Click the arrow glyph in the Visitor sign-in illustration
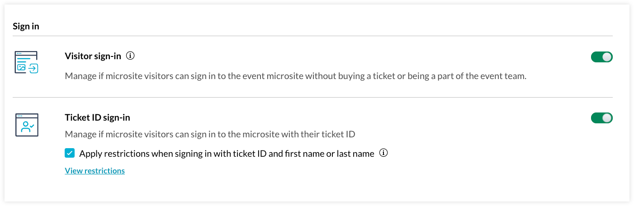 point(33,68)
